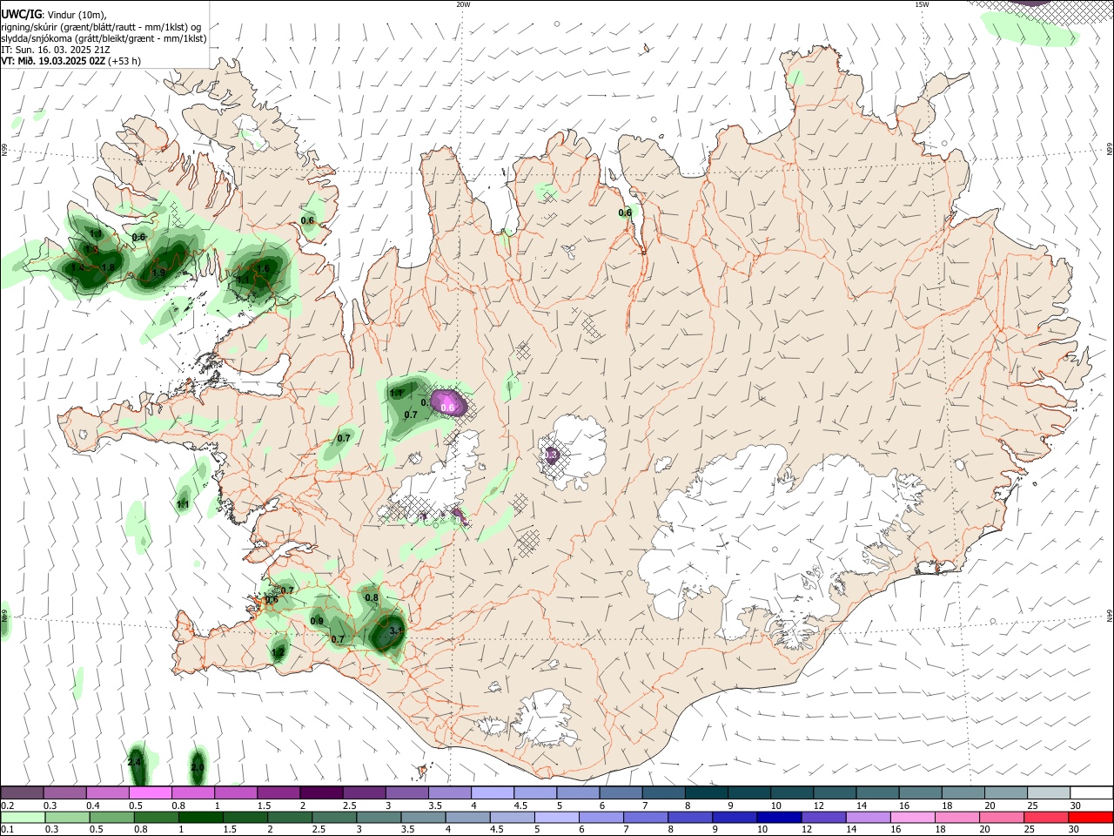
Task: Click the 1.4 precipitation value in Westfjords
Action: 78,267
